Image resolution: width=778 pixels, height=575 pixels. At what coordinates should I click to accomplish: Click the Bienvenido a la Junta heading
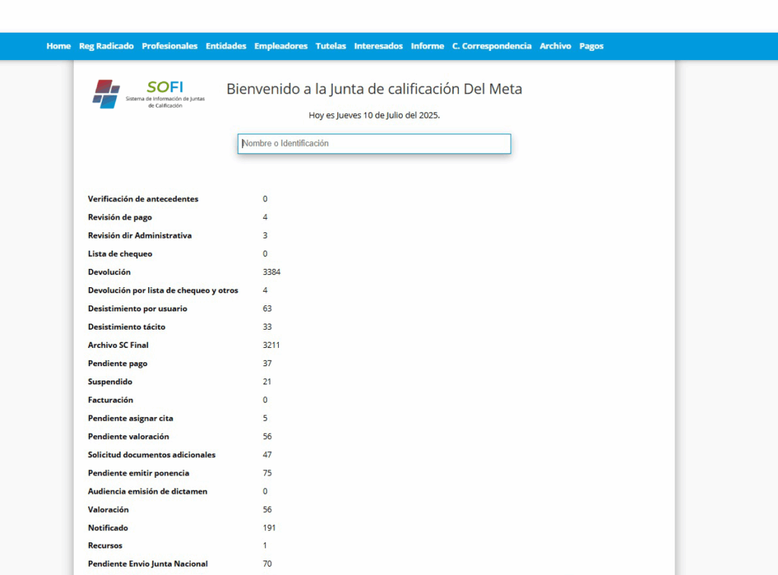[374, 90]
